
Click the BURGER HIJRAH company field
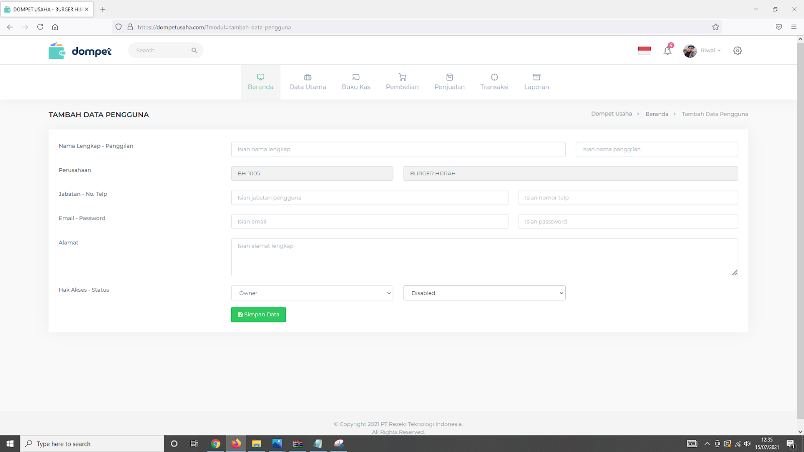pyautogui.click(x=571, y=173)
